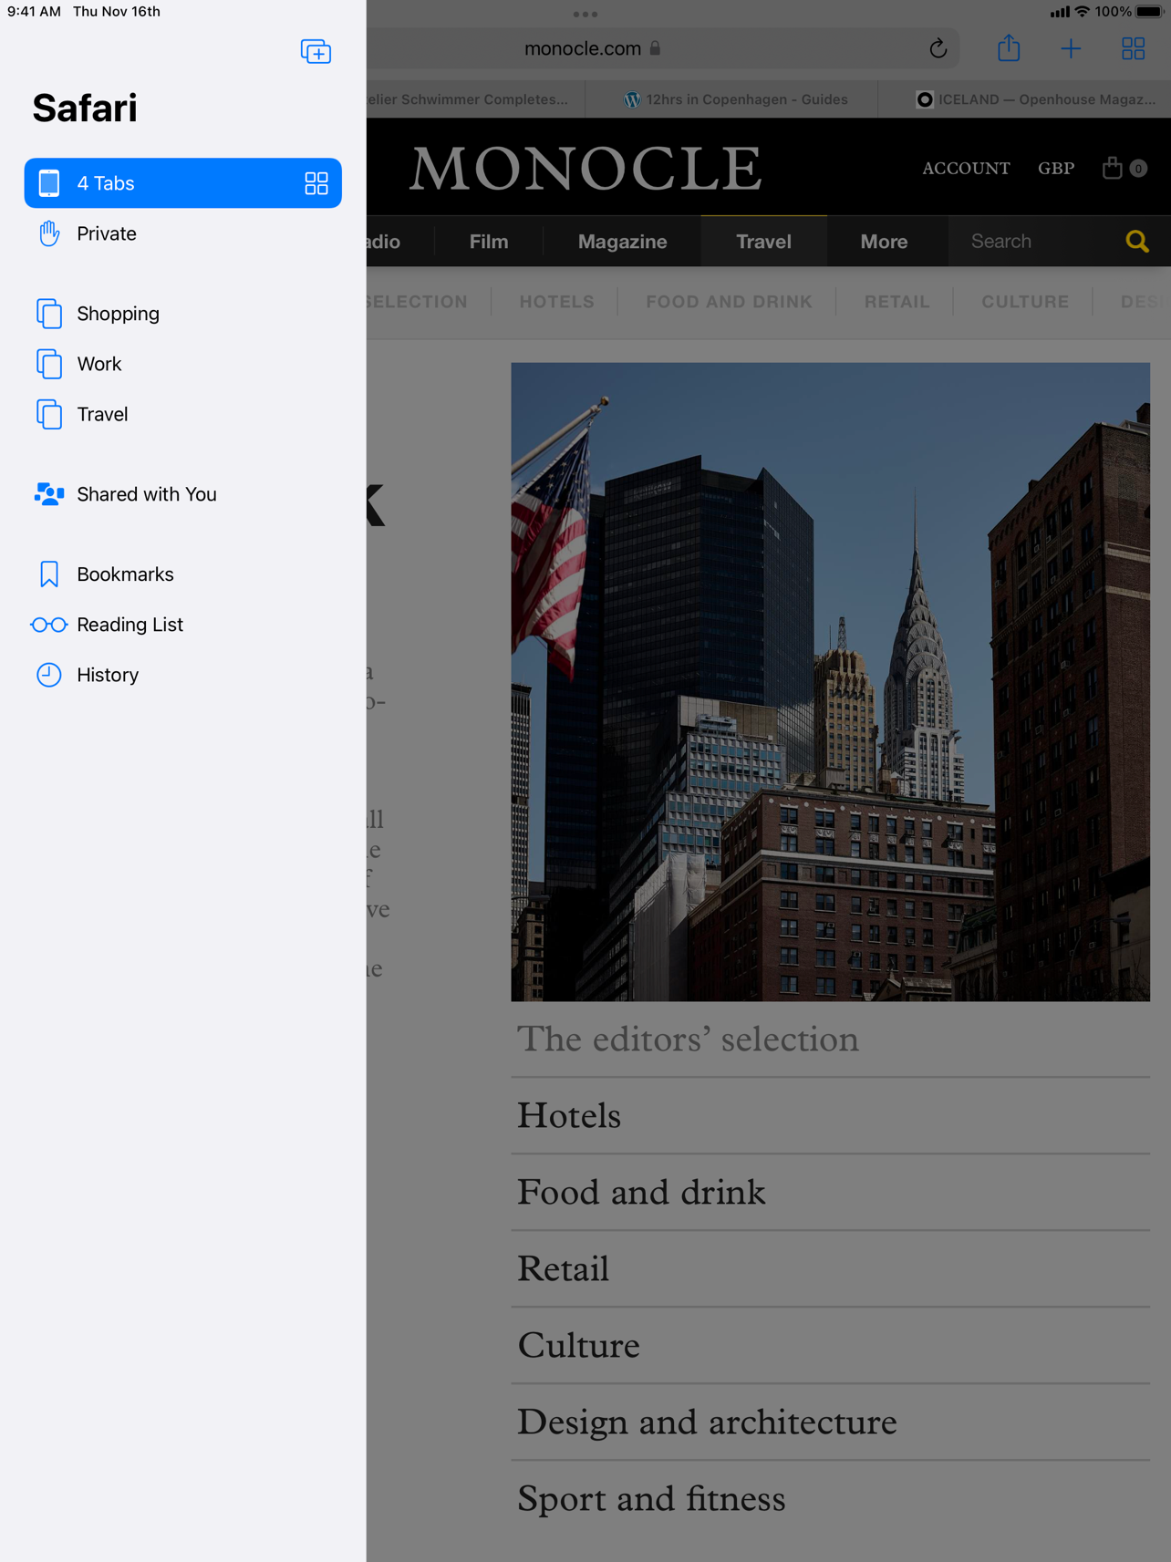This screenshot has height=1562, width=1171.
Task: Reload the monocle.com page
Action: [938, 48]
